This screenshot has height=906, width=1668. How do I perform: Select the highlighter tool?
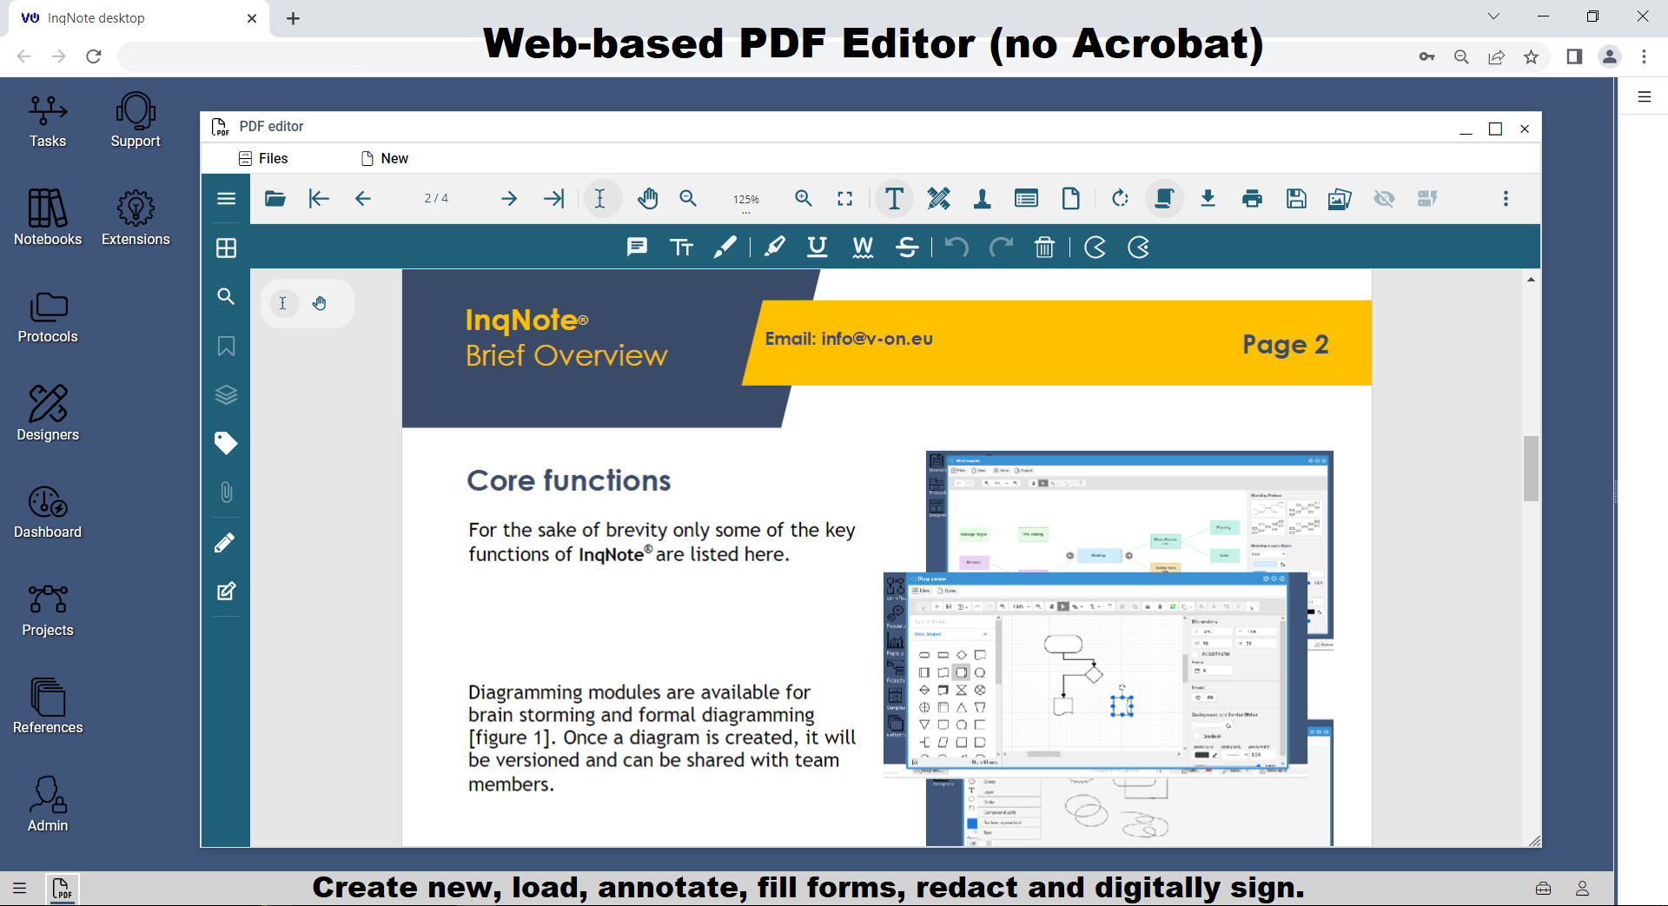774,248
